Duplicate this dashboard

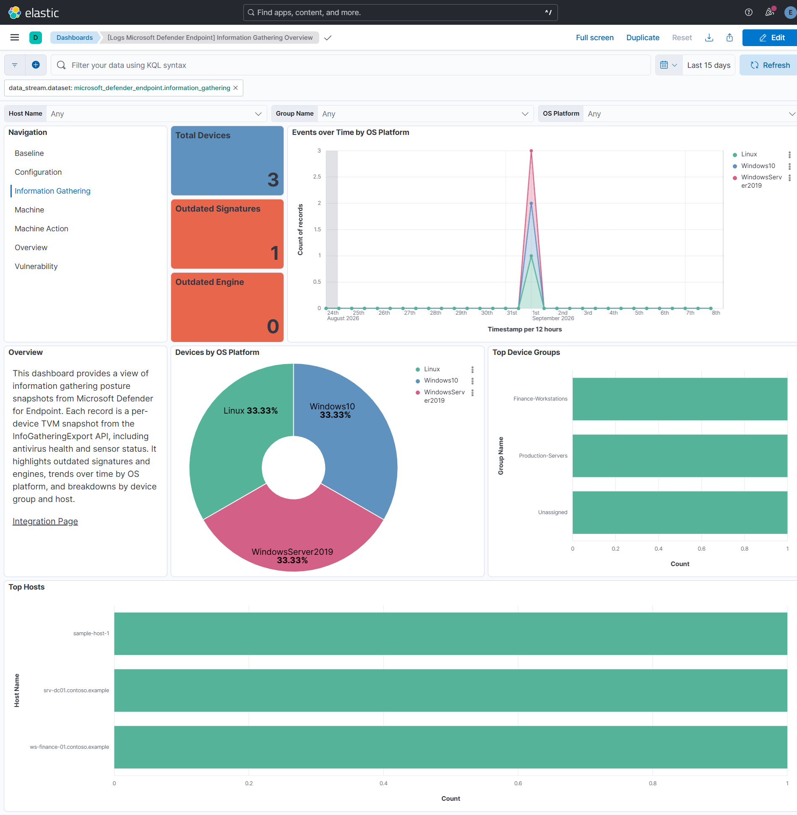(643, 38)
